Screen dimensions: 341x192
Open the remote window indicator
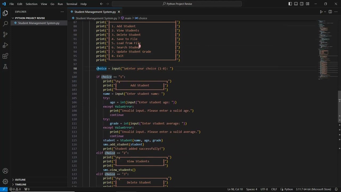[4, 189]
